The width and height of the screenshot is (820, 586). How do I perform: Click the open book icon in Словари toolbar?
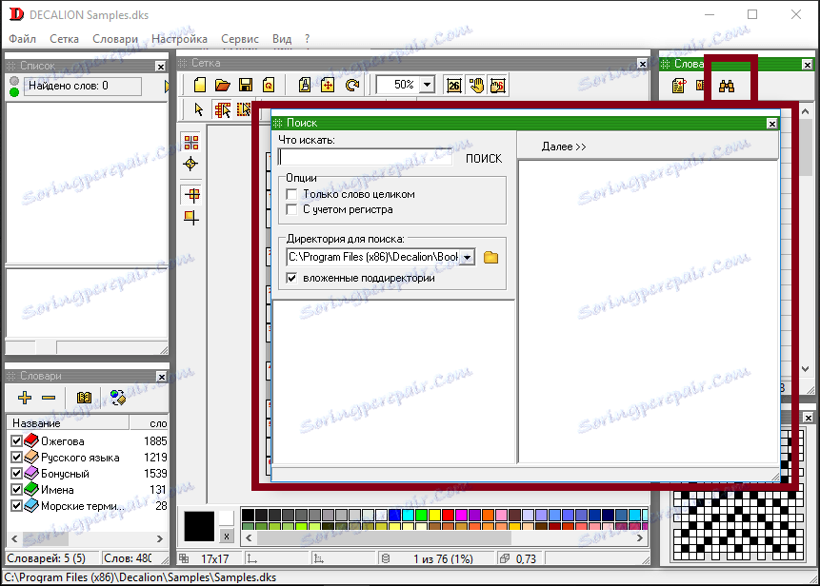[x=84, y=398]
